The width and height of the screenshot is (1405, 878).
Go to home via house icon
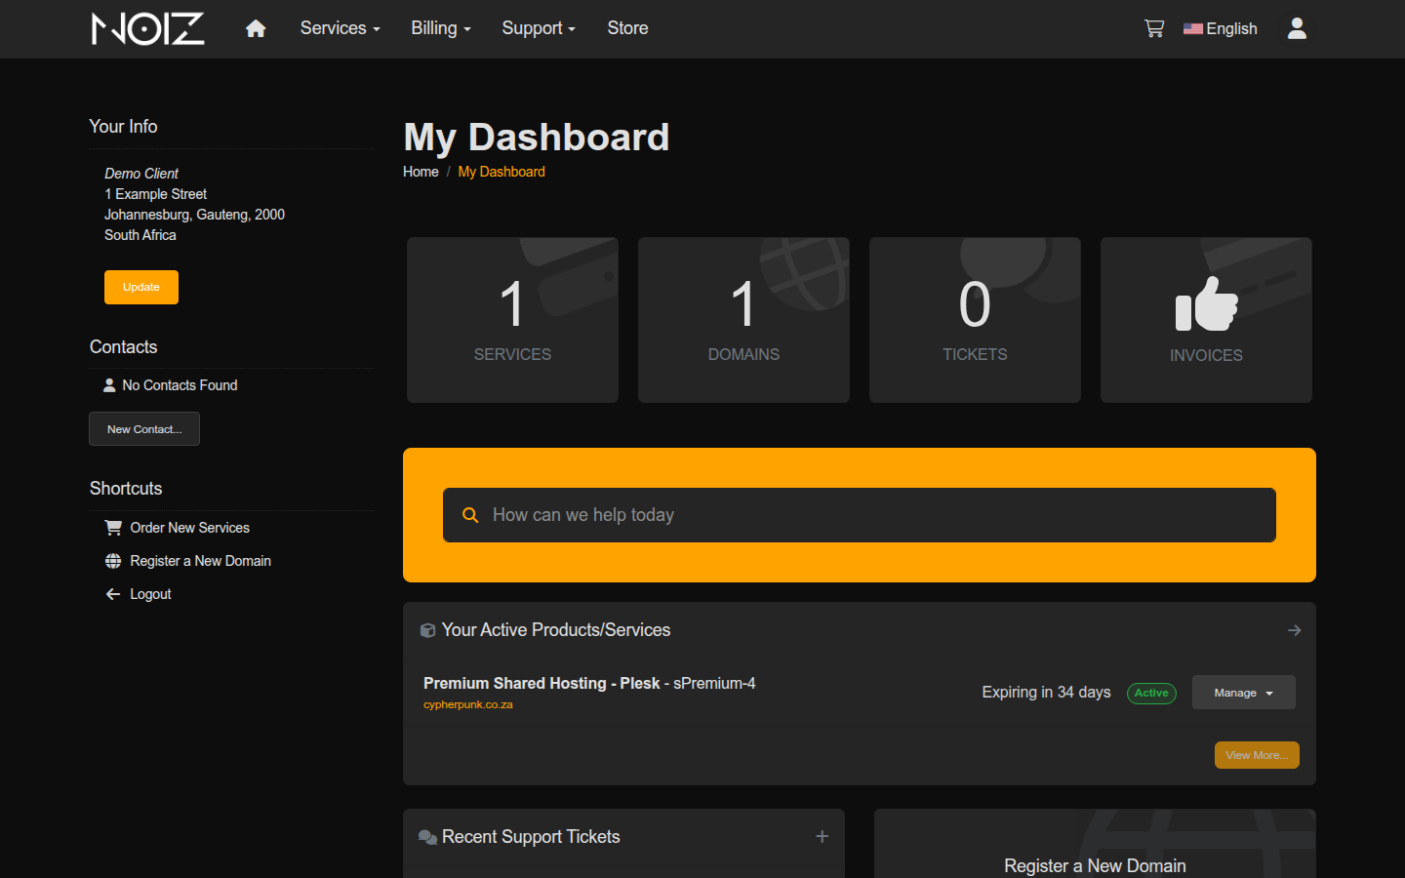256,28
